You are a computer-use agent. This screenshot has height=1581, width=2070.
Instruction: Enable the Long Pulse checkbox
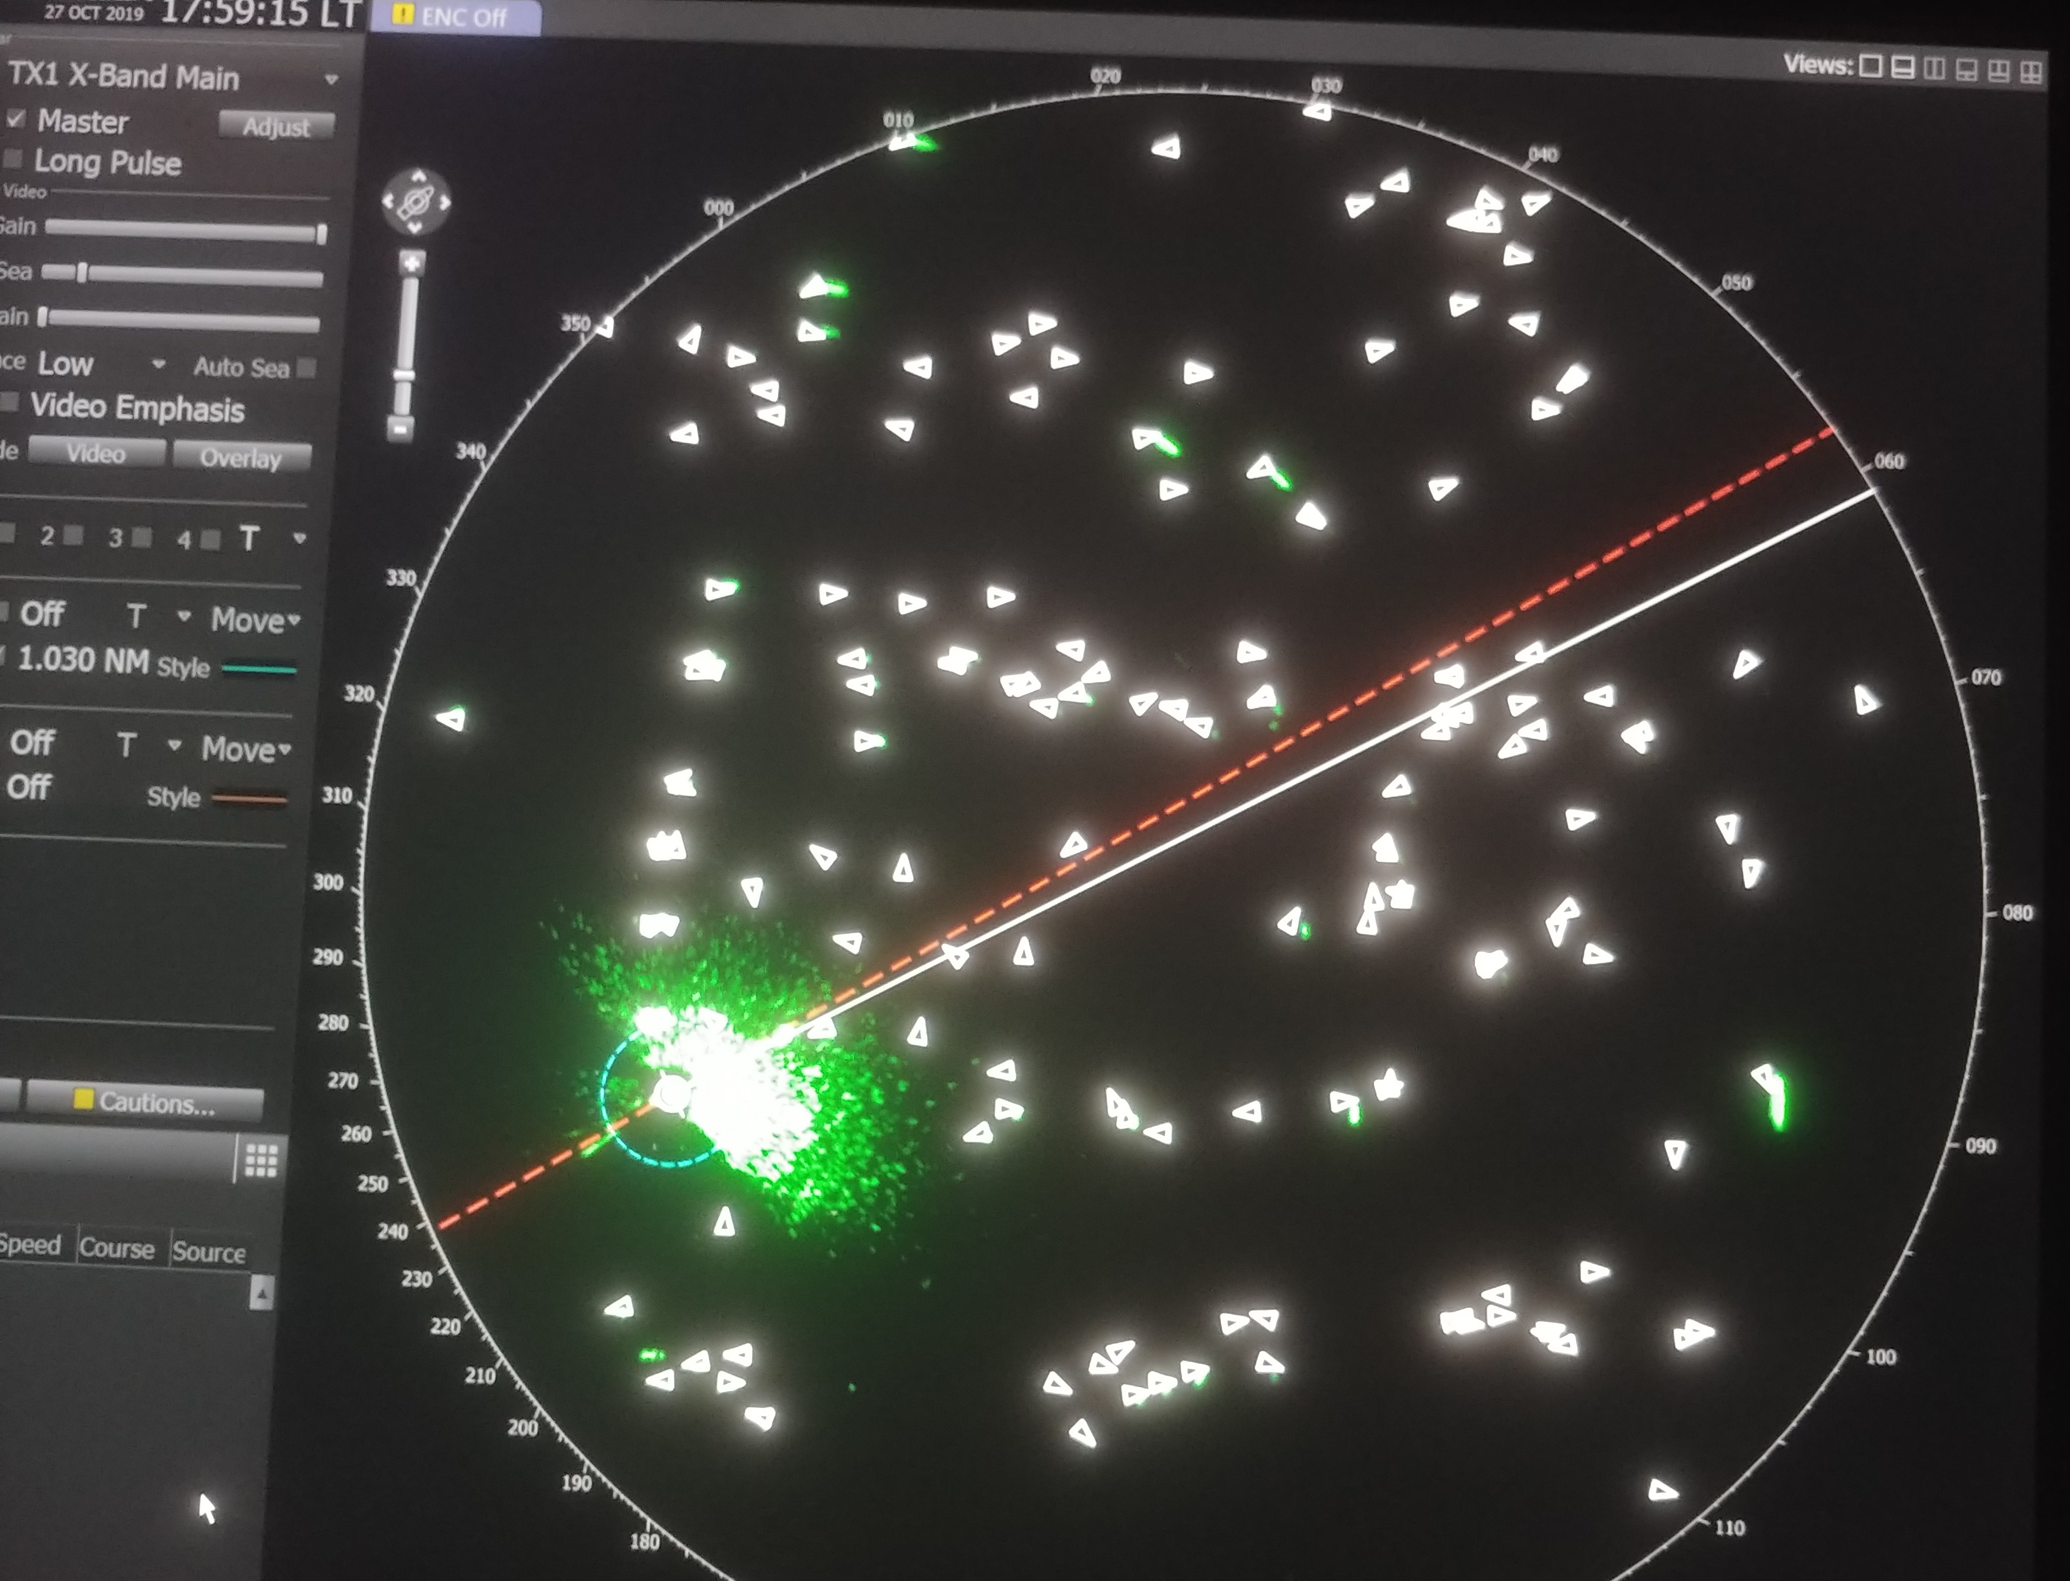coord(13,158)
